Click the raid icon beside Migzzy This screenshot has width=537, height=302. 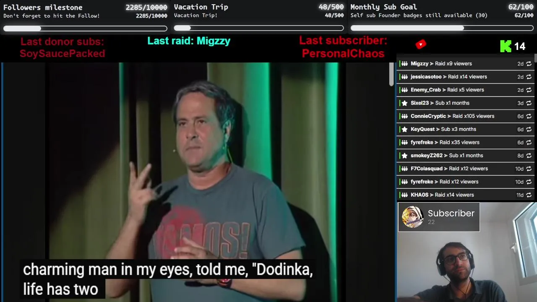[404, 64]
